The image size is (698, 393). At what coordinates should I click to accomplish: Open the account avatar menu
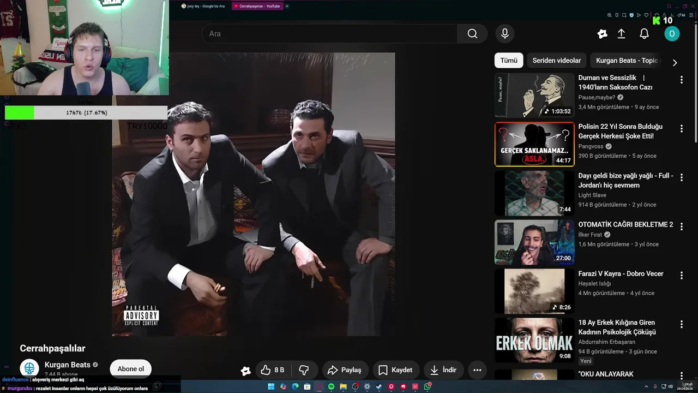pos(672,34)
